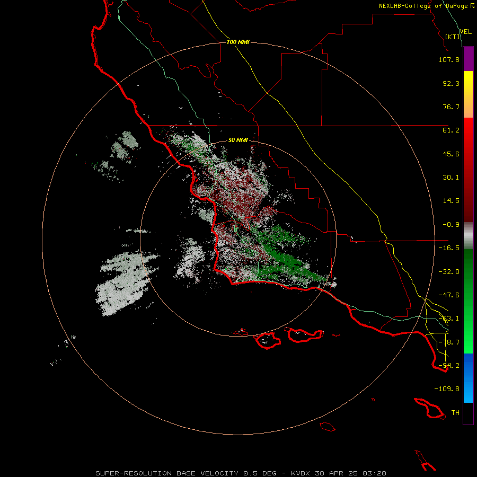
Task: Click the 61.2 velocity legend value
Action: pyautogui.click(x=451, y=130)
